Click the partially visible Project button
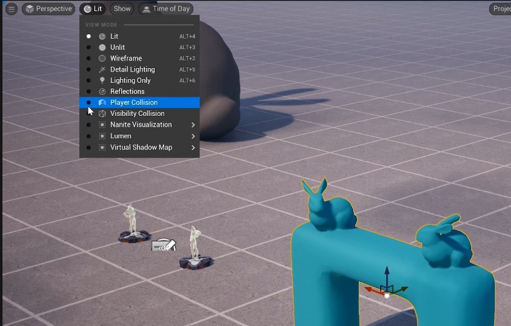The height and width of the screenshot is (326, 511). coord(500,9)
